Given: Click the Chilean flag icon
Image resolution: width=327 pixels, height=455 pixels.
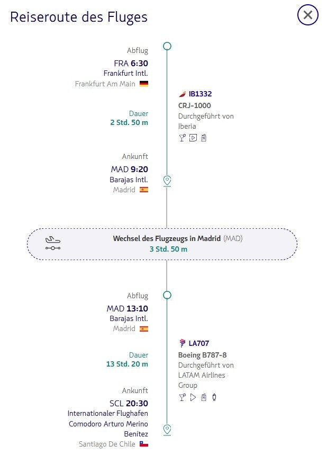Looking at the screenshot, I should click(x=144, y=444).
